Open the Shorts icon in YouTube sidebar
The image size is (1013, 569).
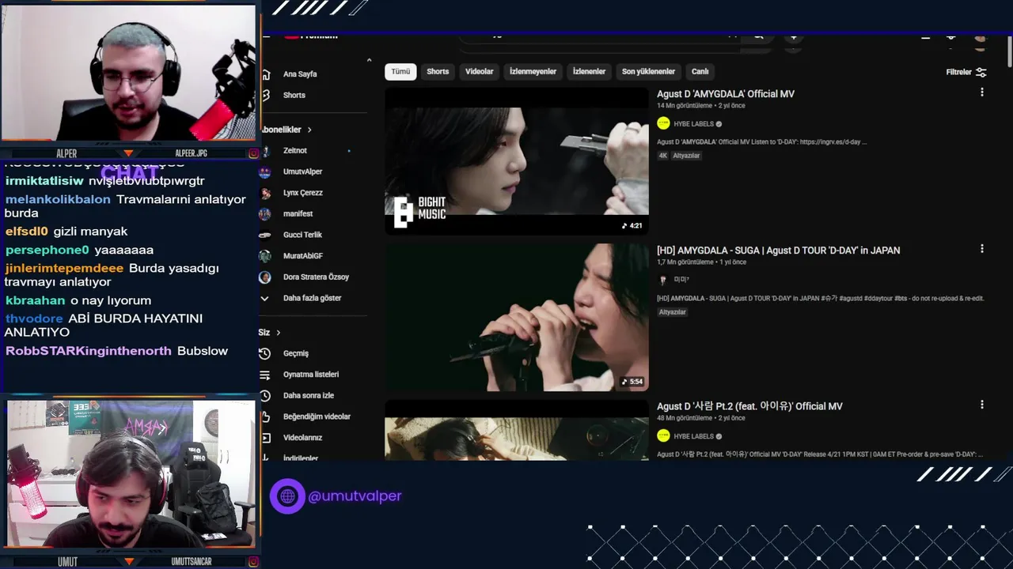(x=265, y=95)
